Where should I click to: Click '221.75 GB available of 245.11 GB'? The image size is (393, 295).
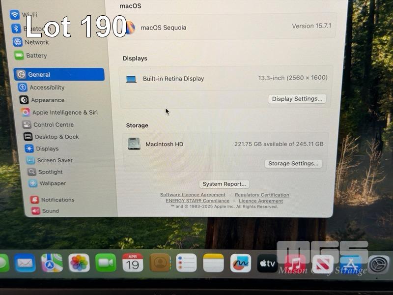[x=279, y=144]
